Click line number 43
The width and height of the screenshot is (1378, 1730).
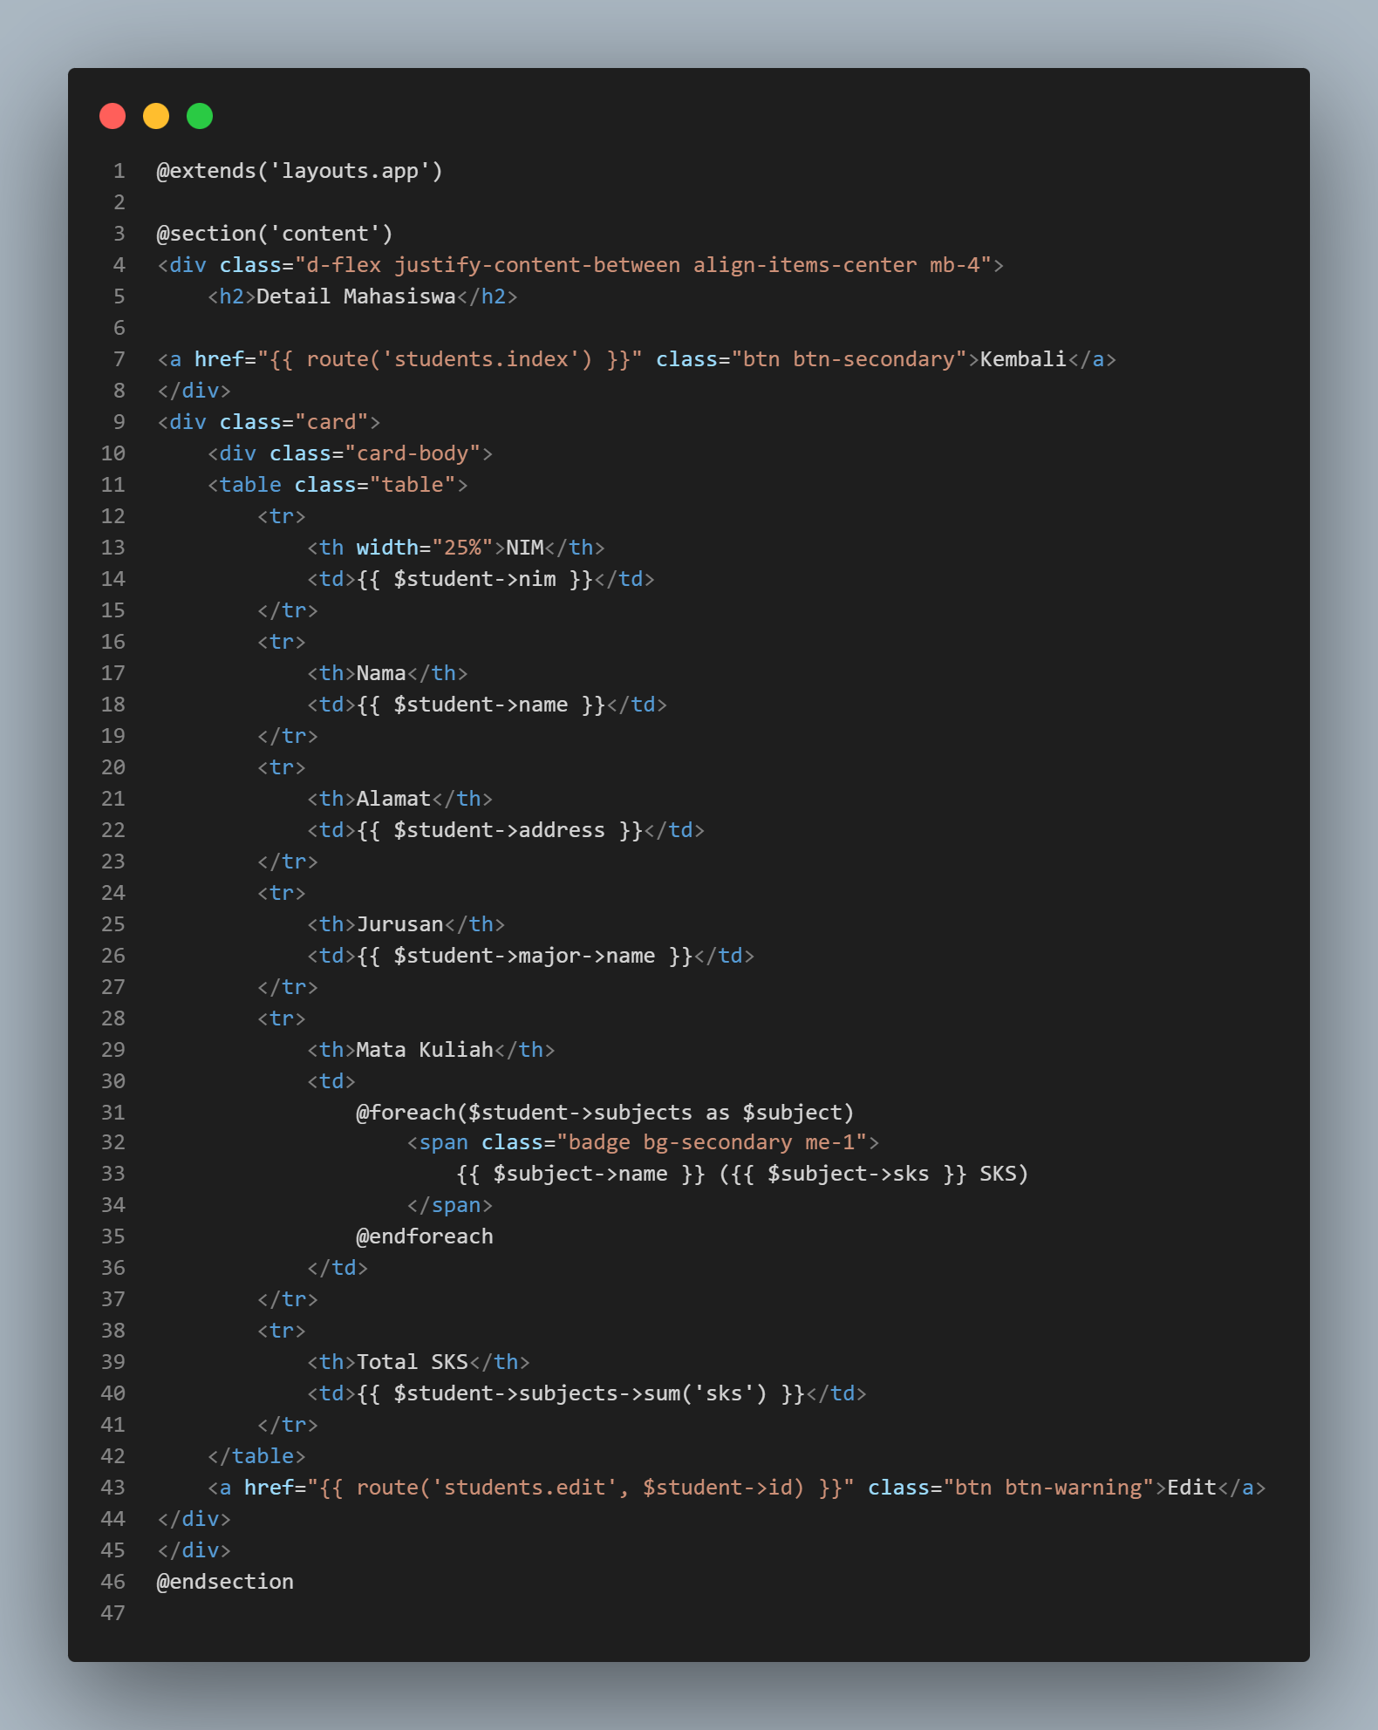pyautogui.click(x=113, y=1488)
